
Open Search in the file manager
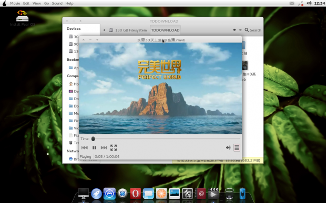[x=253, y=30]
